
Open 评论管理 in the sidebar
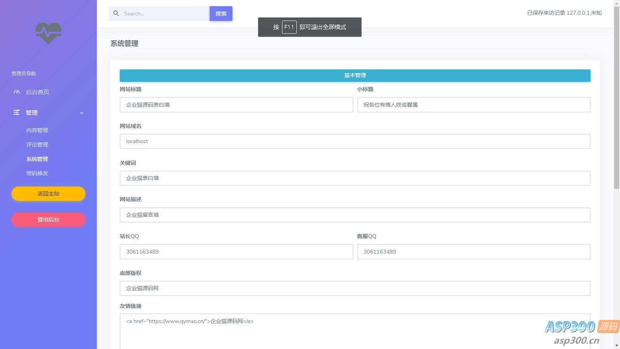(x=37, y=145)
